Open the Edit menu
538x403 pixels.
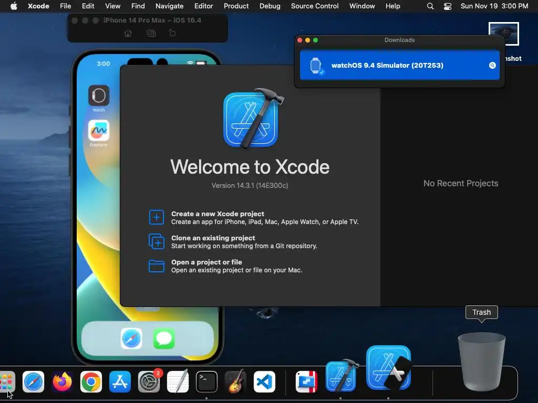click(x=88, y=6)
